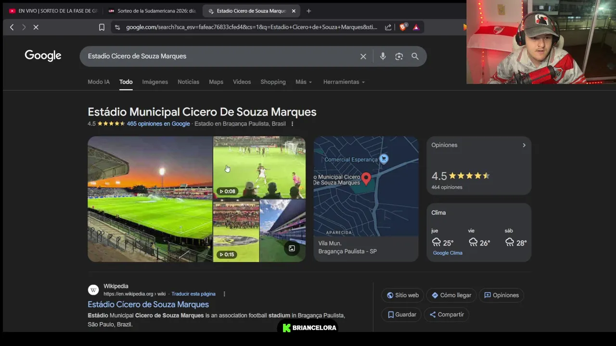Expand the Opiniones card chevron

click(524, 145)
